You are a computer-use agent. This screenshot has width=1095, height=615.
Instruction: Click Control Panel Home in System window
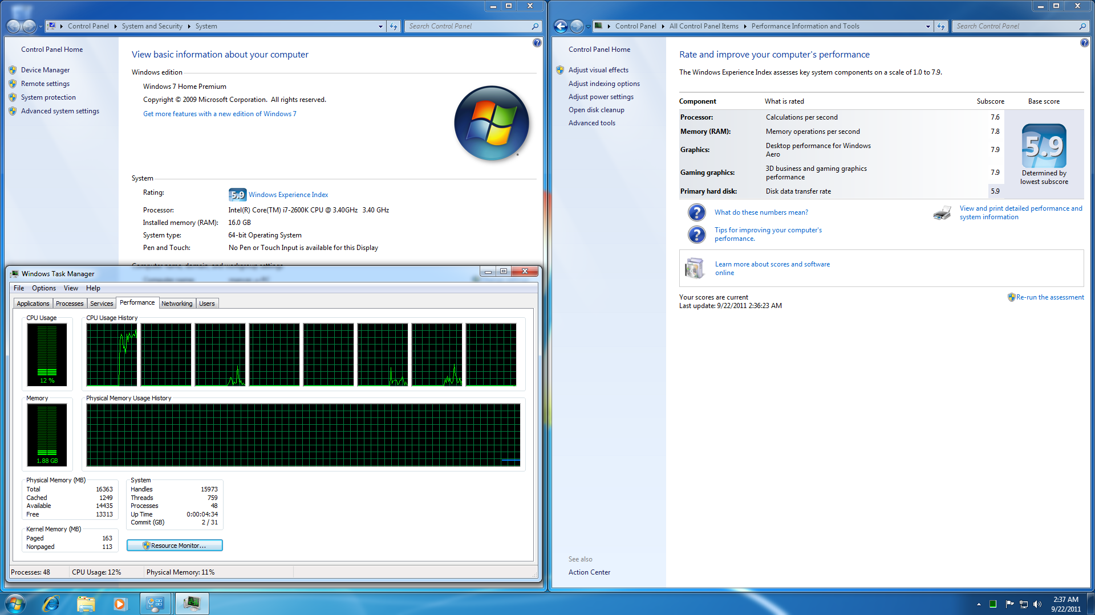click(52, 50)
